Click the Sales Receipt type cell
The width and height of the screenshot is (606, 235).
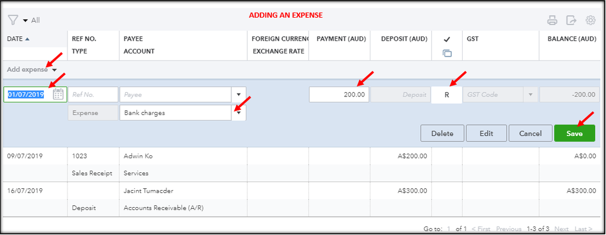pyautogui.click(x=92, y=173)
